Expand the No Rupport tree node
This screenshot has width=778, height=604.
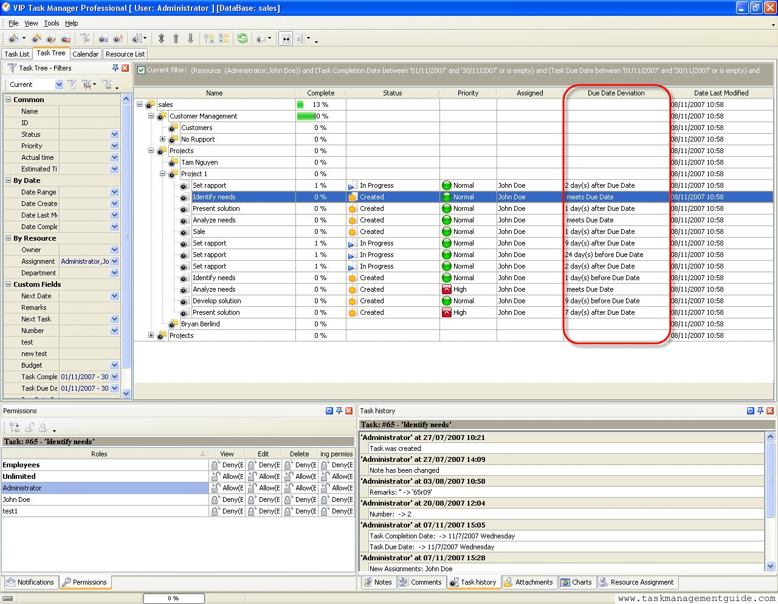coord(162,139)
